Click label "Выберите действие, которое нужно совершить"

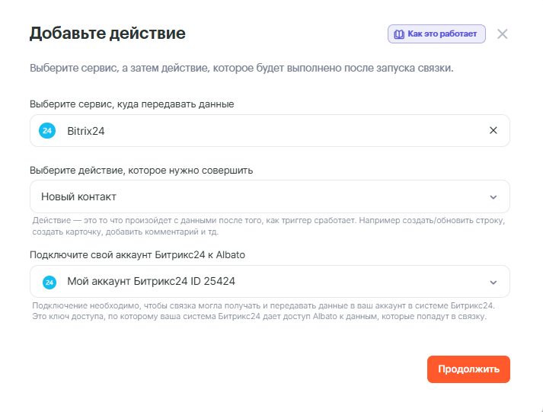[x=141, y=170]
